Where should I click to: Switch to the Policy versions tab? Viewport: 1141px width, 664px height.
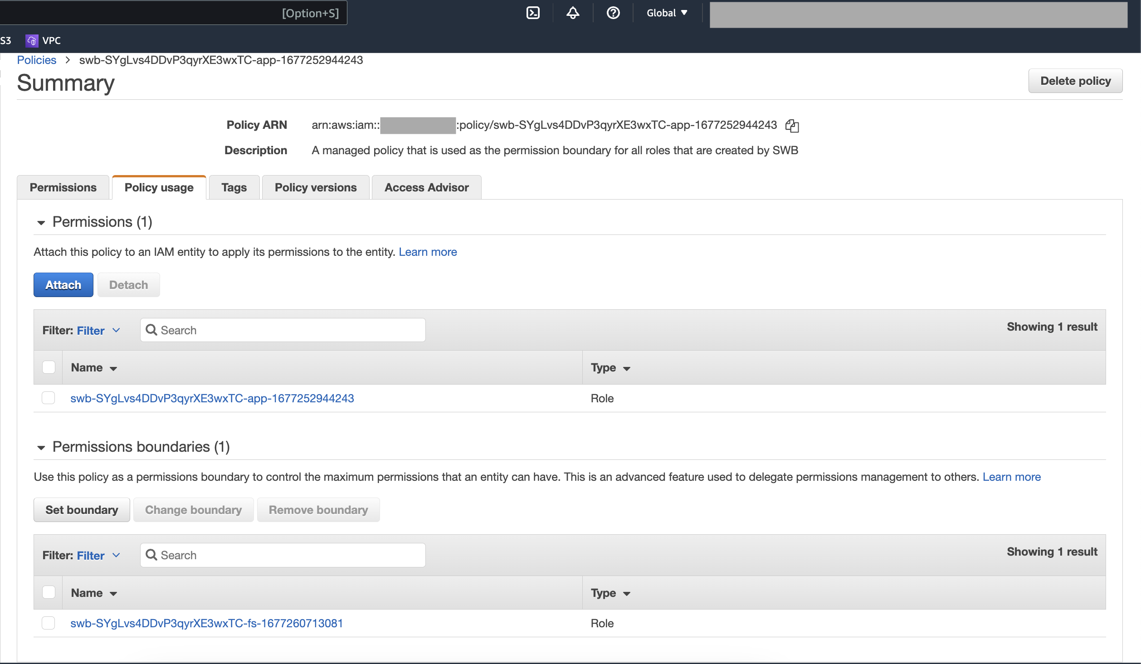pos(315,187)
